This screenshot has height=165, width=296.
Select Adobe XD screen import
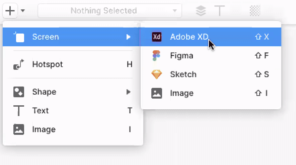[189, 37]
